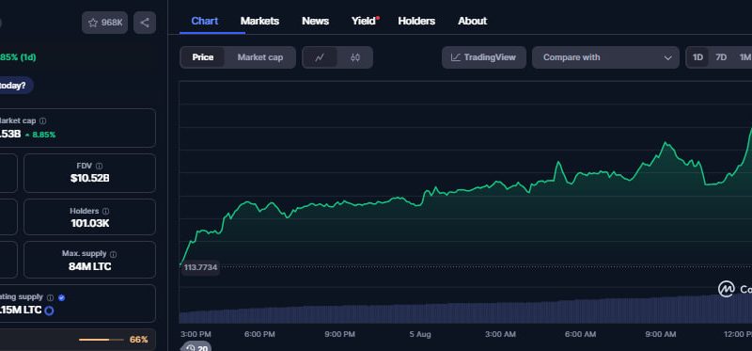Click the info icon beside Holders
Image resolution: width=752 pixels, height=351 pixels.
105,212
